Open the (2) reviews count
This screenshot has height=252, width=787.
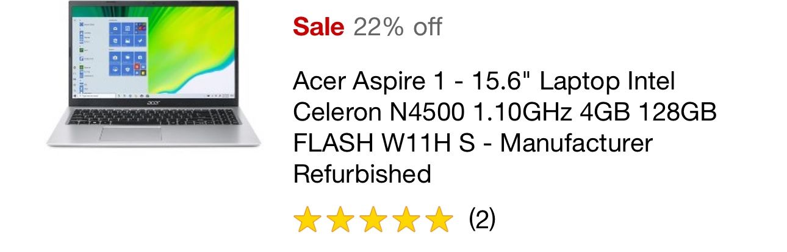(x=482, y=219)
